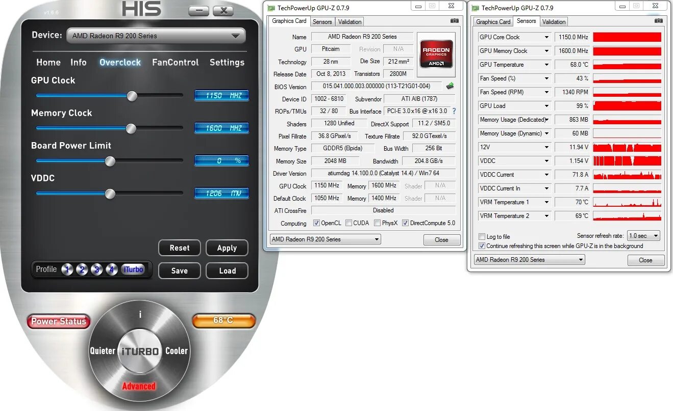
Task: Expand GPU Load sensor dropdown
Action: pos(546,106)
